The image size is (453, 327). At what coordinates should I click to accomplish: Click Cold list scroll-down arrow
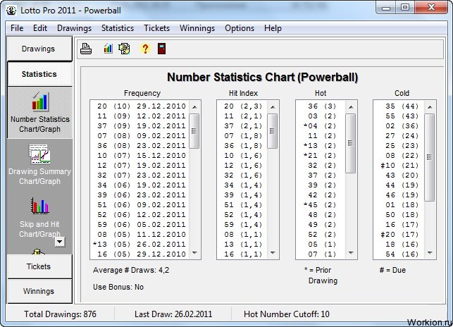(x=430, y=253)
